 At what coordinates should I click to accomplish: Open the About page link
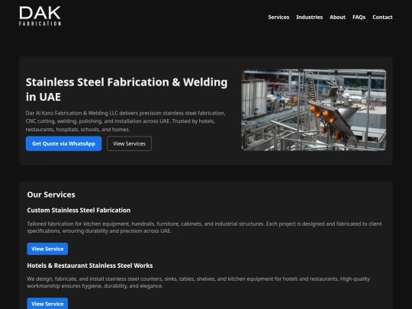coord(337,17)
